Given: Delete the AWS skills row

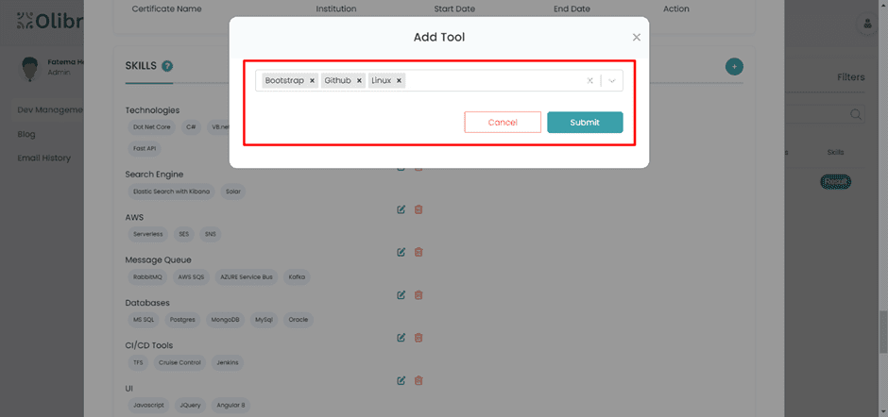Looking at the screenshot, I should click(x=418, y=209).
